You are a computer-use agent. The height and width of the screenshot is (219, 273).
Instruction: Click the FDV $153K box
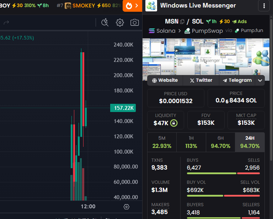tap(206, 120)
